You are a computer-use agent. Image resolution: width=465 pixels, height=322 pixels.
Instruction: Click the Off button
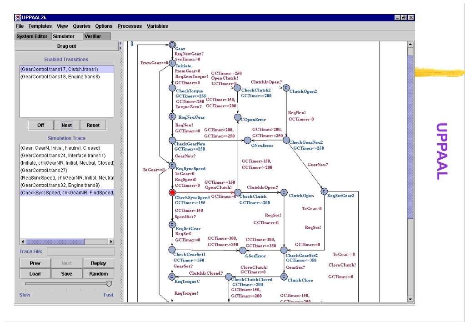[40, 125]
